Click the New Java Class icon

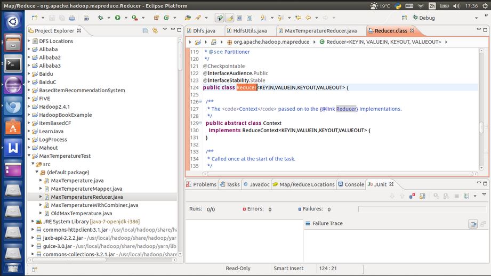(166, 18)
